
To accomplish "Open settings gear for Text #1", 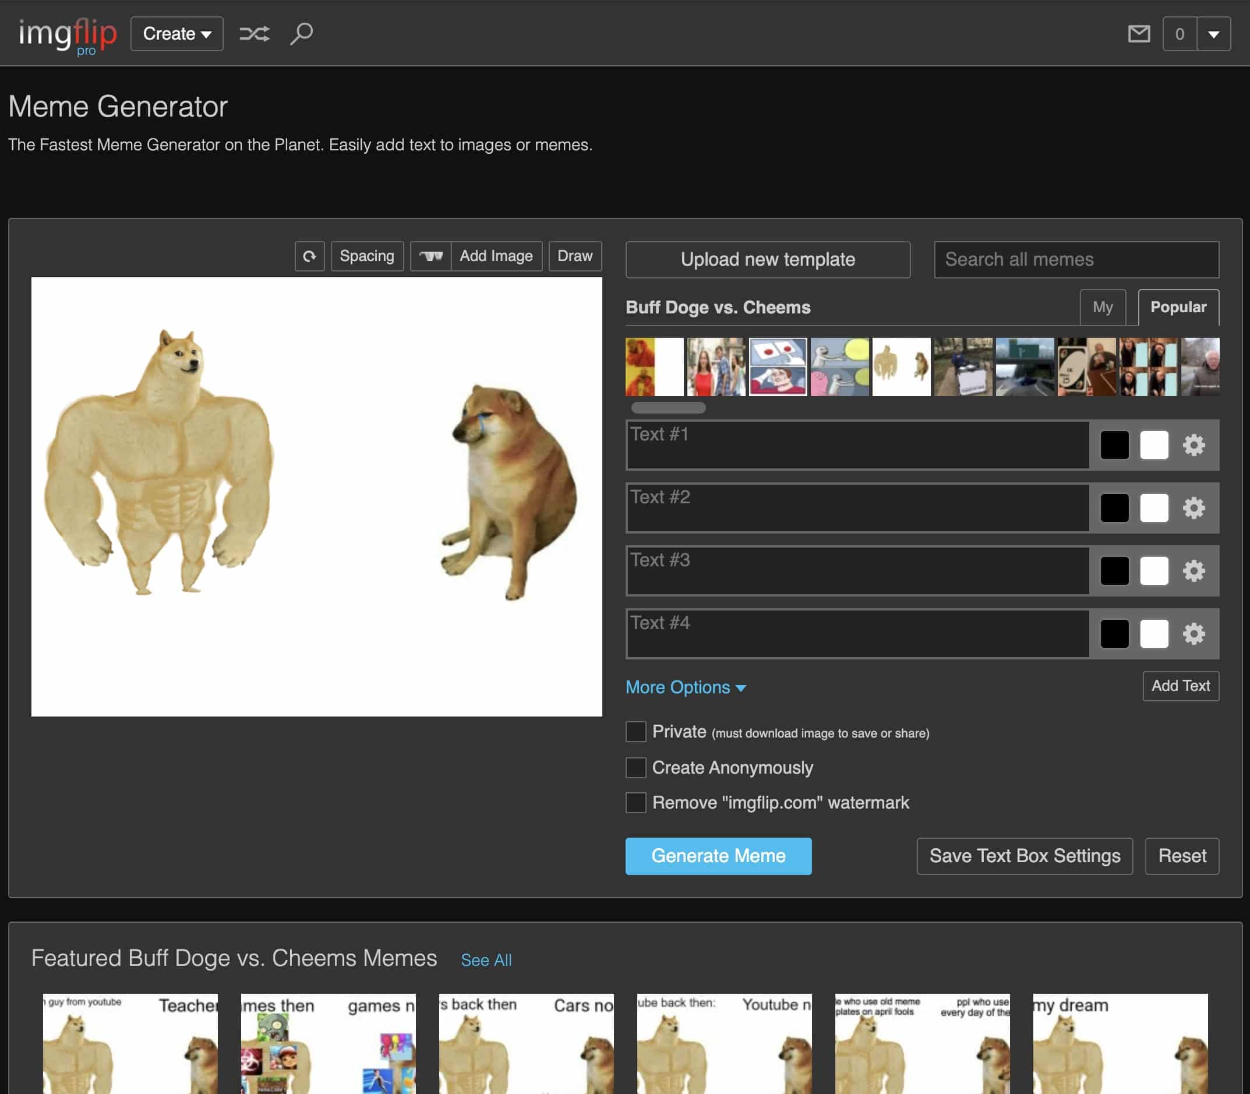I will tap(1193, 445).
